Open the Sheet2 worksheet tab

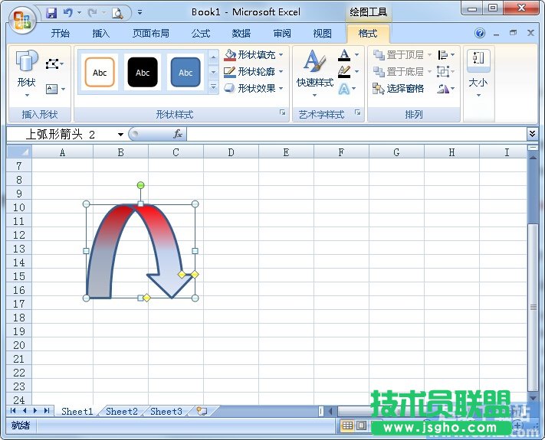[122, 411]
